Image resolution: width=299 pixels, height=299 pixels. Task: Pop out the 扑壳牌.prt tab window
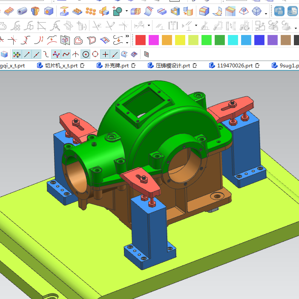133,66
